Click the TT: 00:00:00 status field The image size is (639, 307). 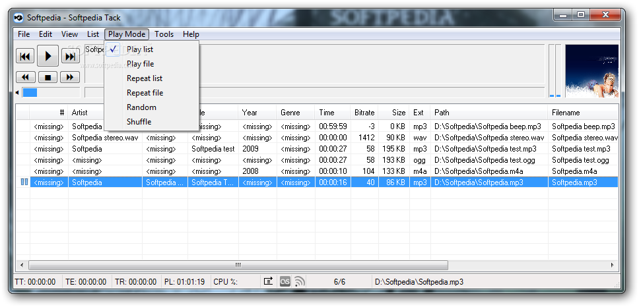(x=35, y=282)
